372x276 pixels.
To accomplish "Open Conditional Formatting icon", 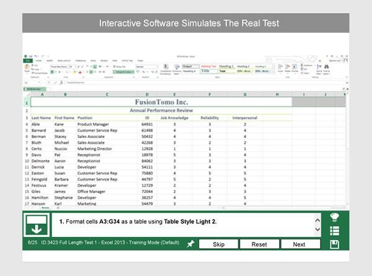I will pyautogui.click(x=166, y=67).
